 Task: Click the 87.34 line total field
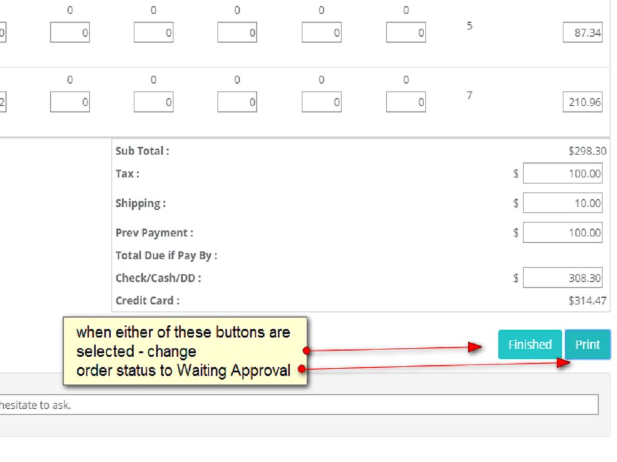[x=583, y=33]
